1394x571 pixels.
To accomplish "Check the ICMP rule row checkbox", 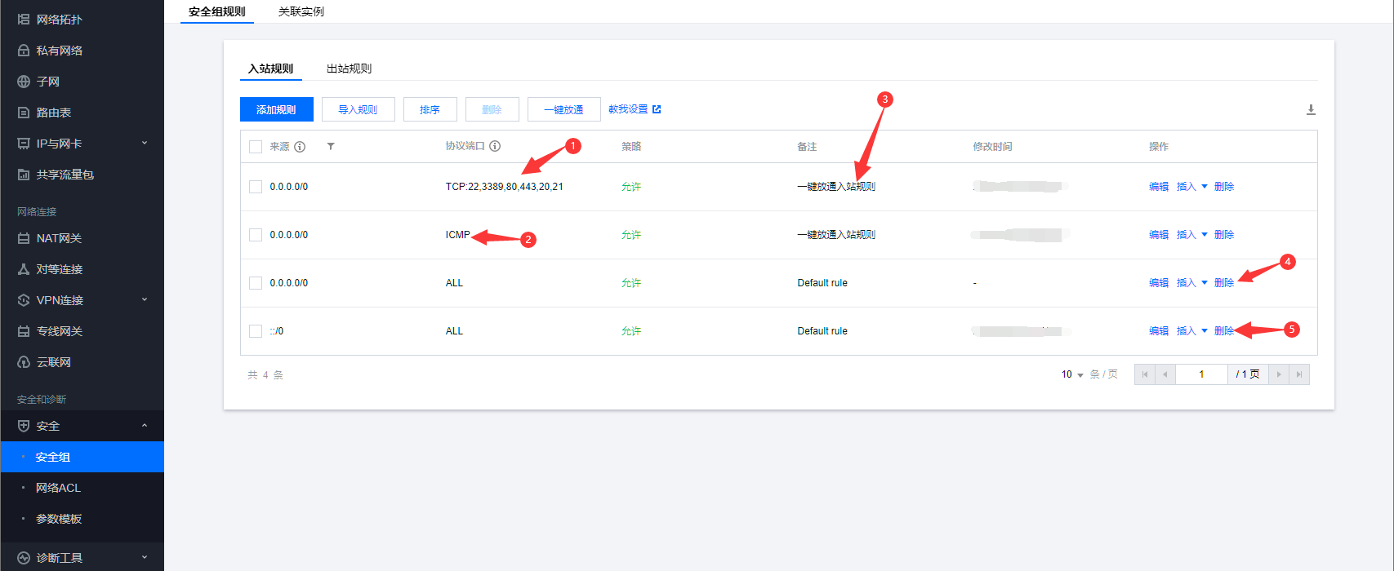I will click(x=256, y=235).
